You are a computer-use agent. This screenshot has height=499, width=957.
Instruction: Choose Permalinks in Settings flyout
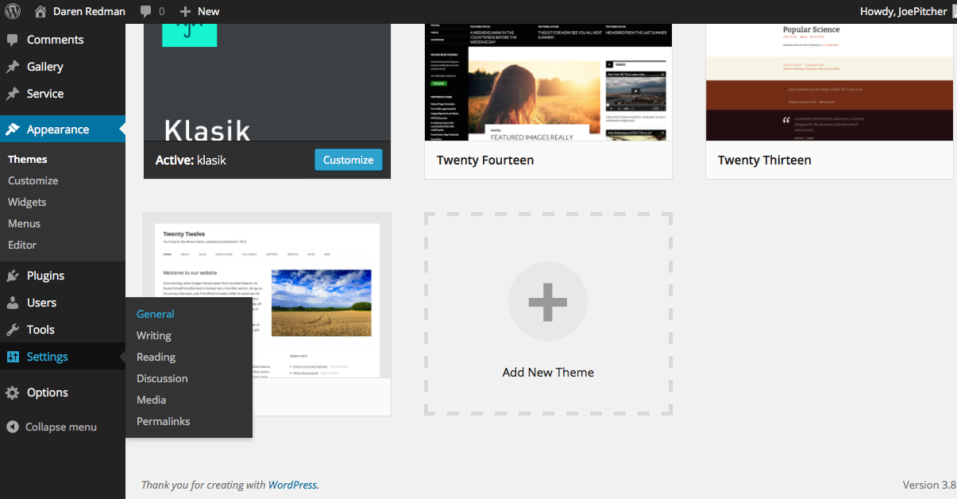pos(164,421)
